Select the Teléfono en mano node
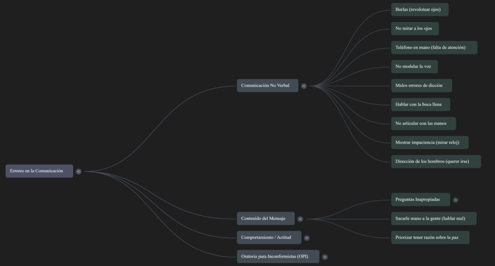 pyautogui.click(x=434, y=47)
